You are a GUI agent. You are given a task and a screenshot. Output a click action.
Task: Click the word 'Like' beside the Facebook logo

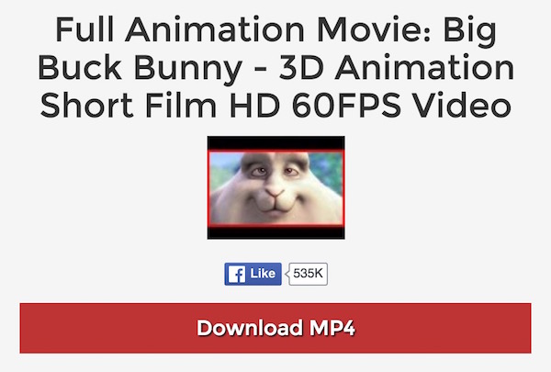tap(263, 273)
